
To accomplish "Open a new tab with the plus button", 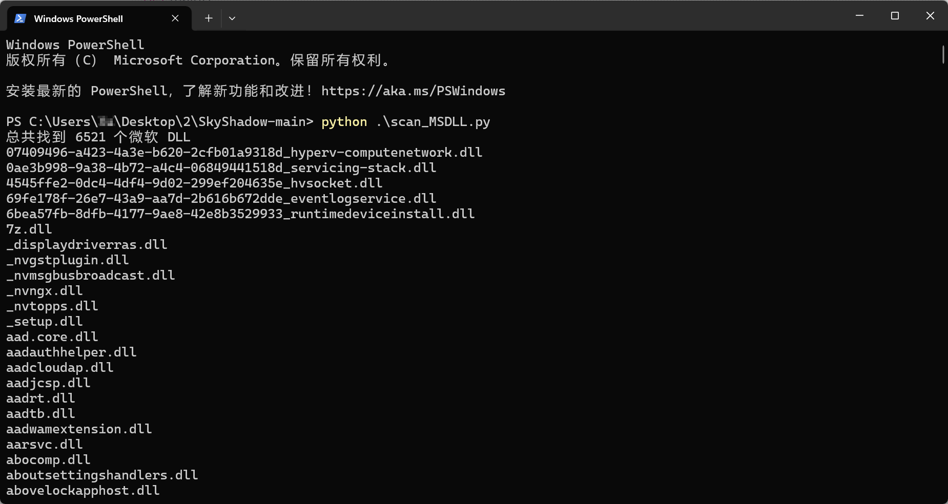I will (x=209, y=18).
